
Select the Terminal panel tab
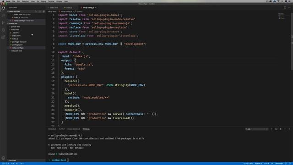point(86,129)
